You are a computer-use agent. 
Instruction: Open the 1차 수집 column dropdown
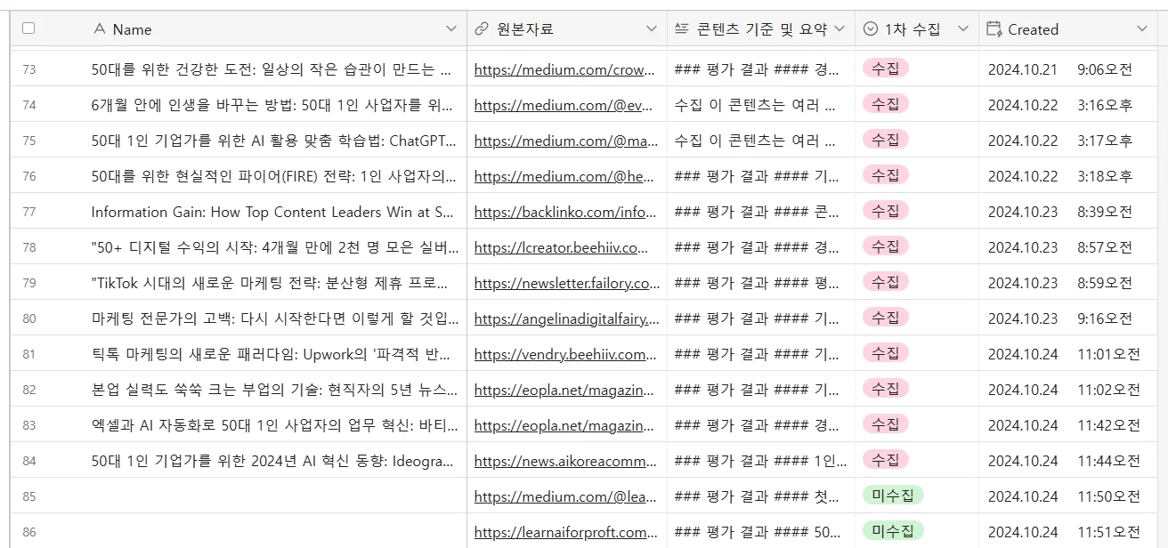(962, 28)
